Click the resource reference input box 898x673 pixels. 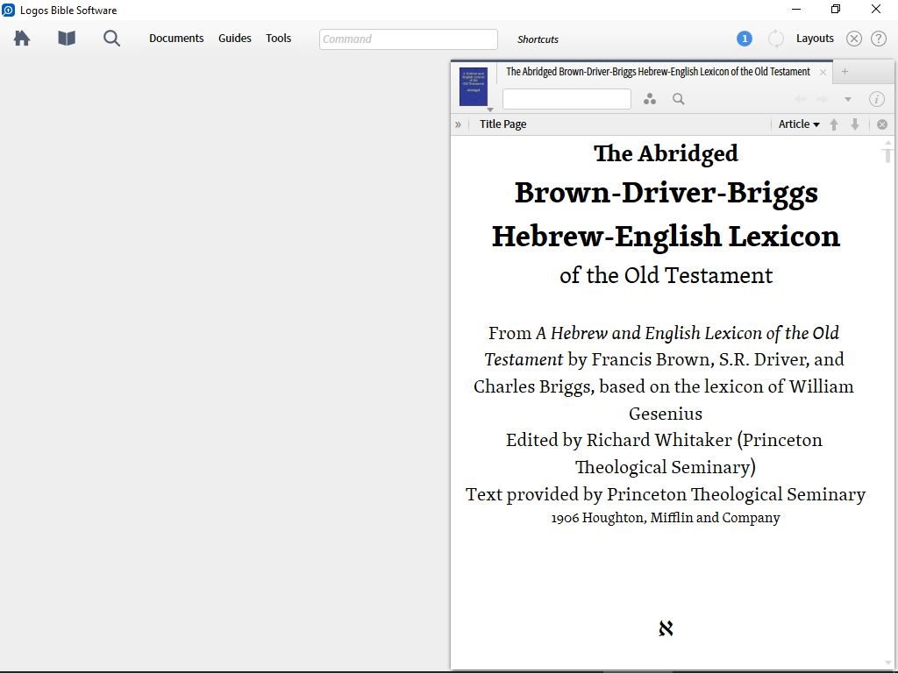567,99
